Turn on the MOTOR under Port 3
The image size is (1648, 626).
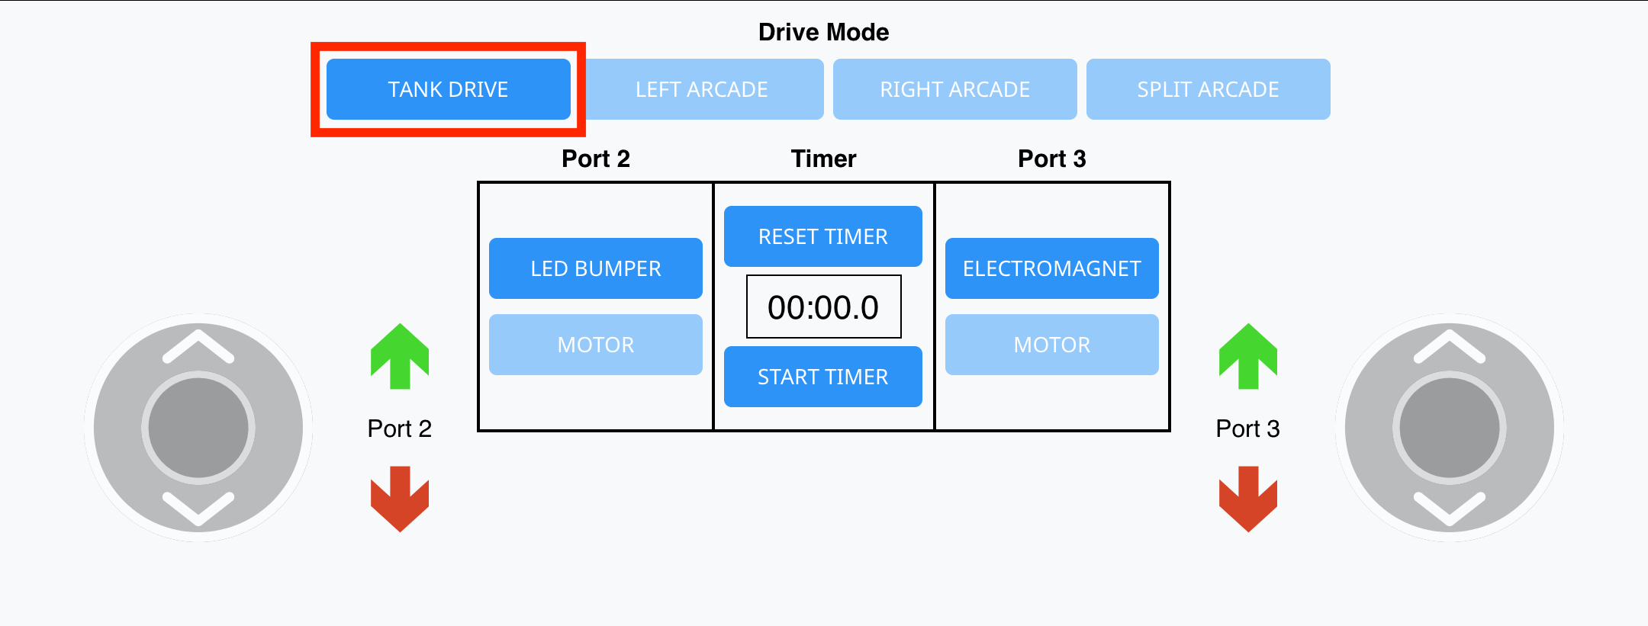pos(1051,344)
